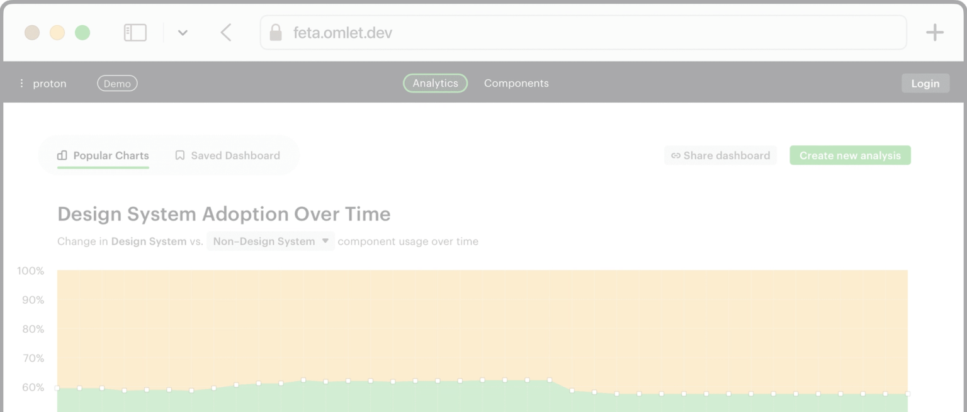Click the link icon inside Share dashboard
The height and width of the screenshot is (412, 967).
676,155
